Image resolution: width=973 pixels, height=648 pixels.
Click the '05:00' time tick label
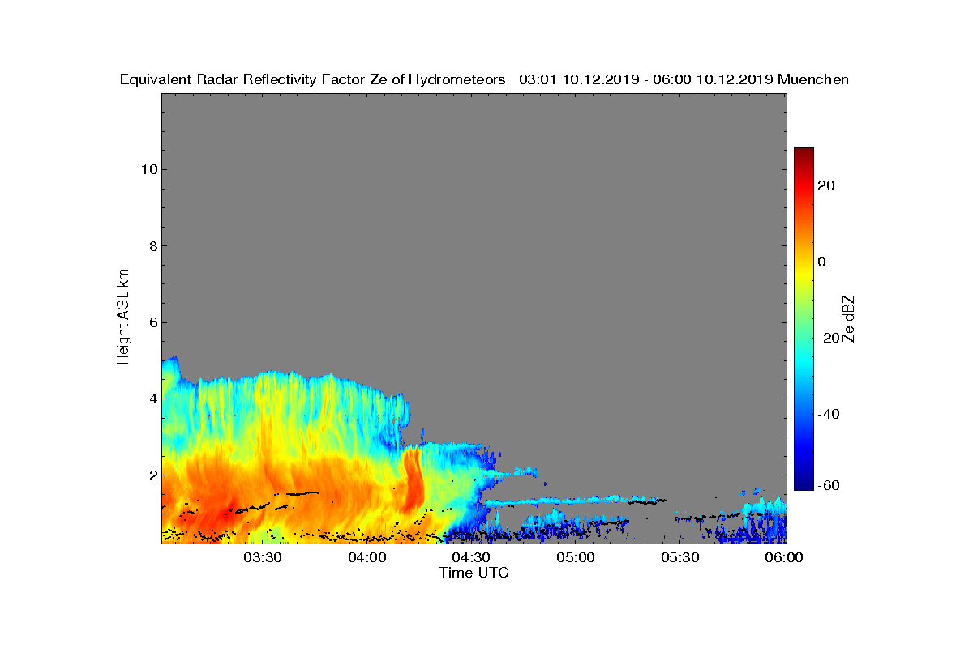(x=577, y=557)
